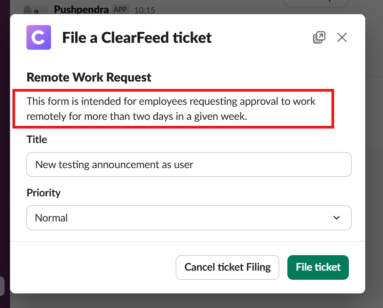
Task: Click the APP badge beside Pushpendra
Action: click(x=120, y=9)
